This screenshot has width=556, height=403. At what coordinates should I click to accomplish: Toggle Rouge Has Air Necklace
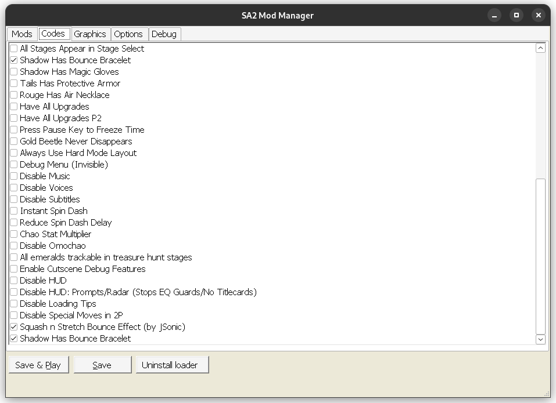pyautogui.click(x=14, y=95)
